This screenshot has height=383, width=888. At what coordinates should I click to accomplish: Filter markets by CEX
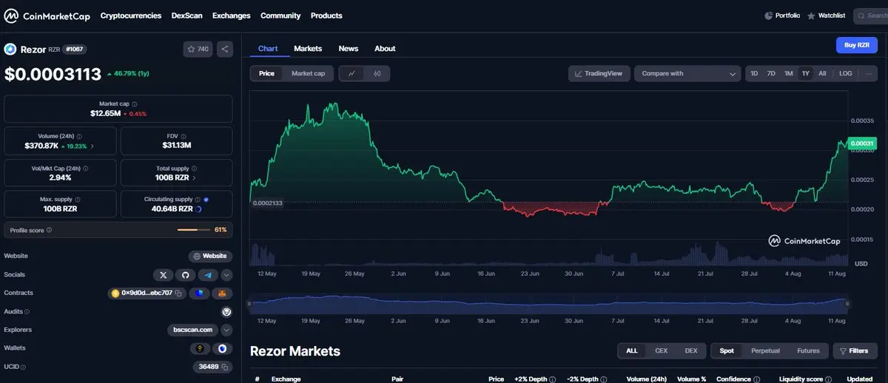tap(662, 350)
